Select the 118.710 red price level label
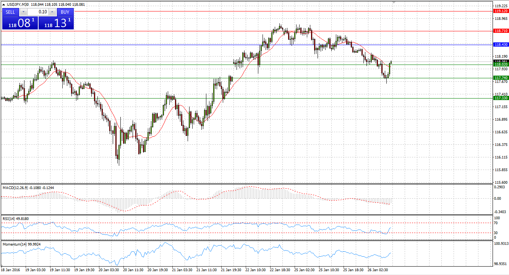 [x=501, y=31]
